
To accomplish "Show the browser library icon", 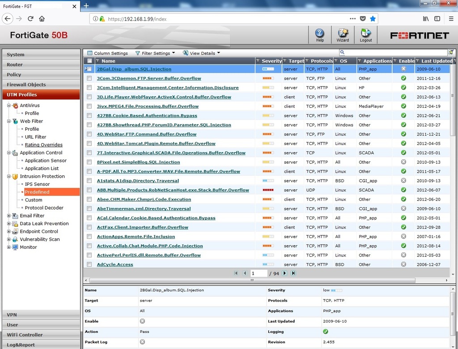I will pos(426,19).
